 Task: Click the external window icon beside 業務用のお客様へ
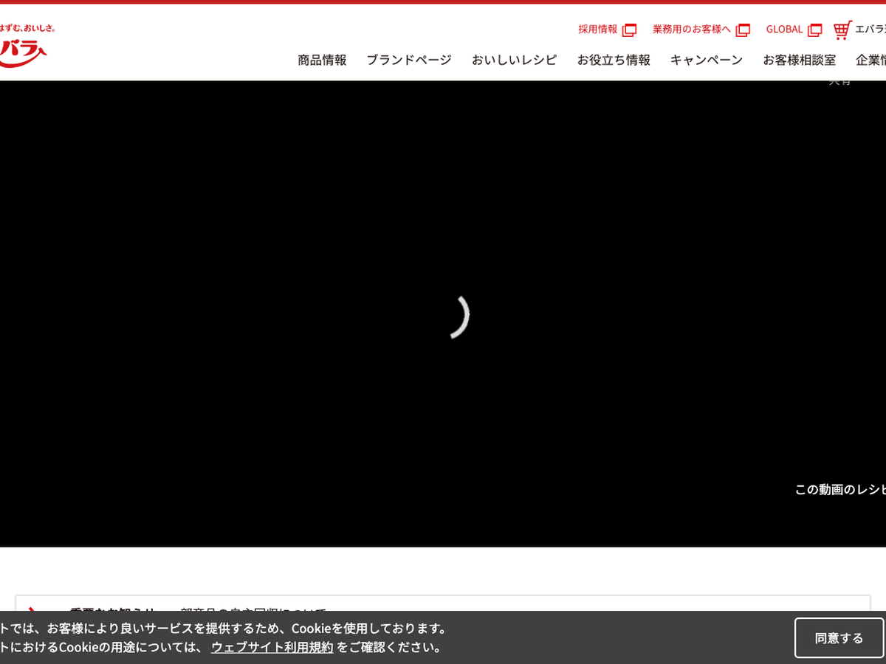click(x=743, y=30)
